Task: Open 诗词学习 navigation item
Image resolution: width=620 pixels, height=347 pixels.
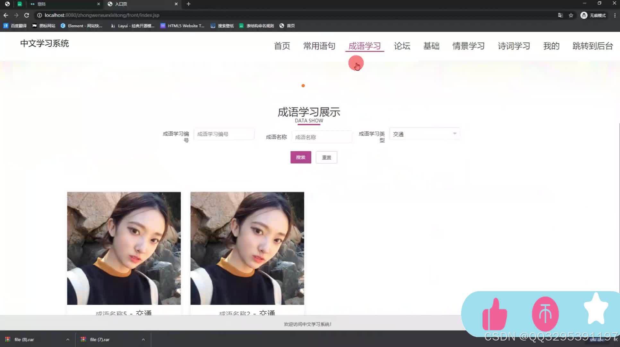Action: coord(514,46)
